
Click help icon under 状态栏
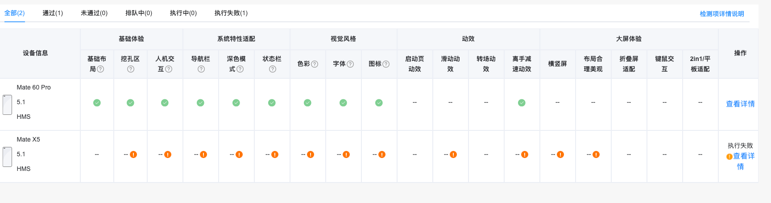coord(273,69)
